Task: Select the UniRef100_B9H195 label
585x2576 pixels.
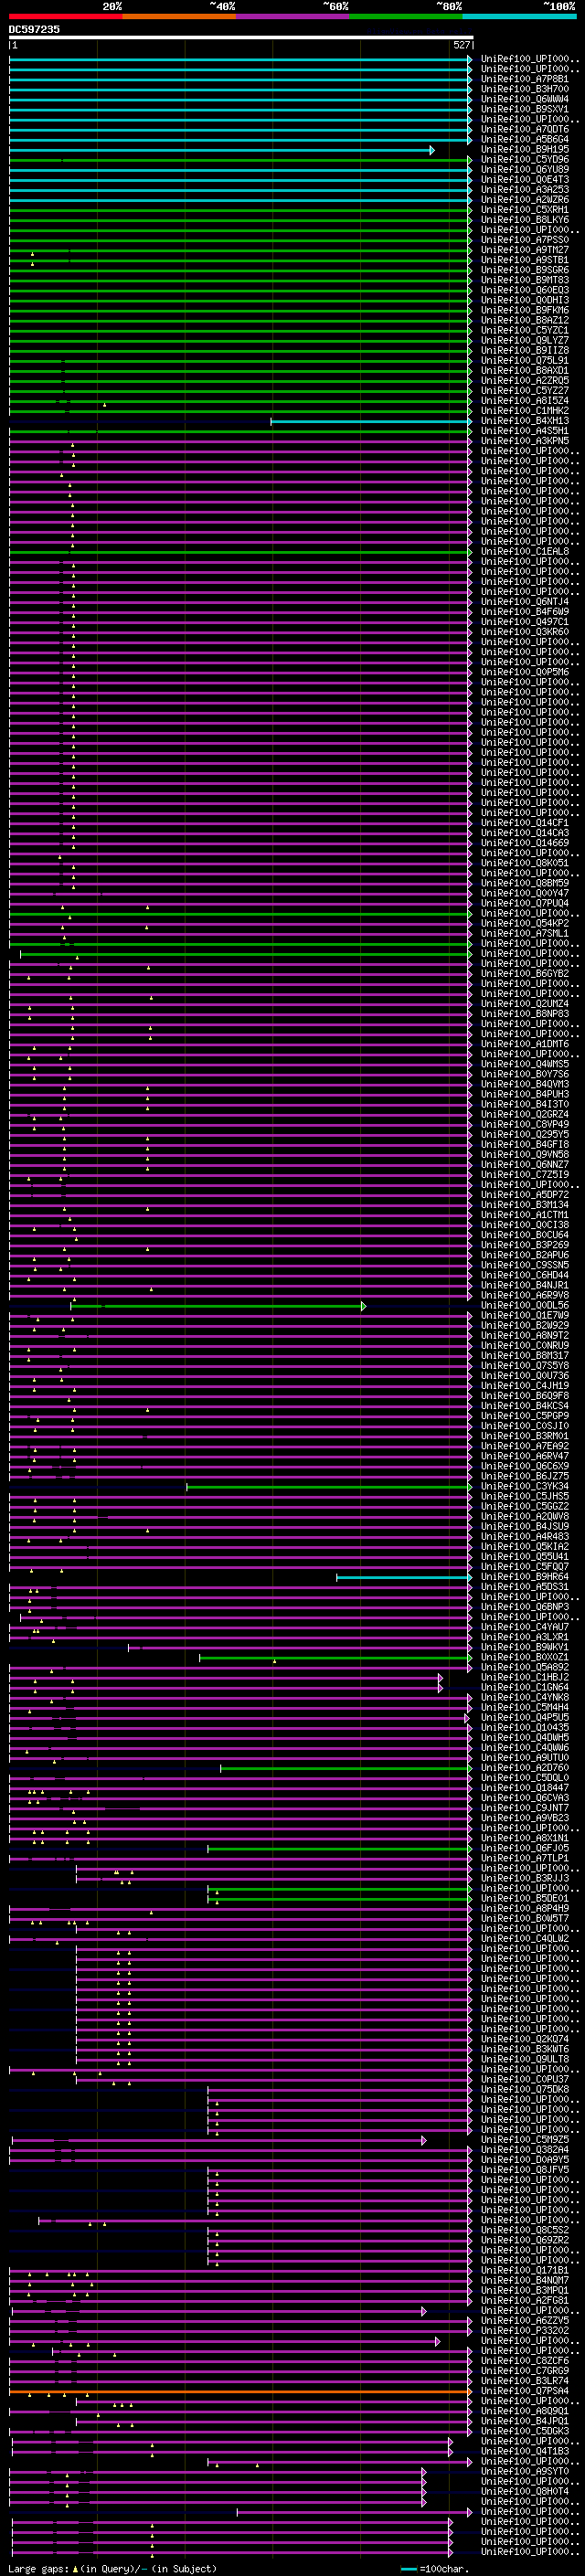Action: pyautogui.click(x=525, y=149)
